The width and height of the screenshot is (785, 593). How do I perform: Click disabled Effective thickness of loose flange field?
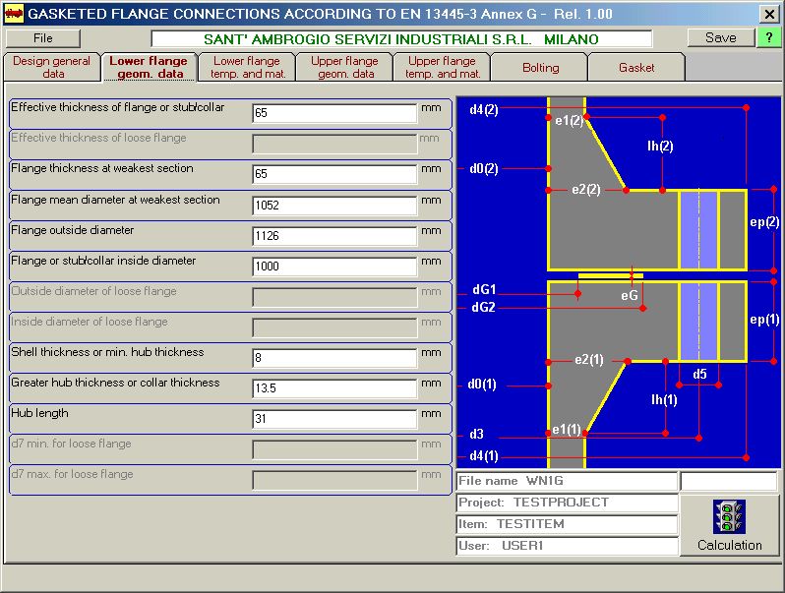pos(334,144)
